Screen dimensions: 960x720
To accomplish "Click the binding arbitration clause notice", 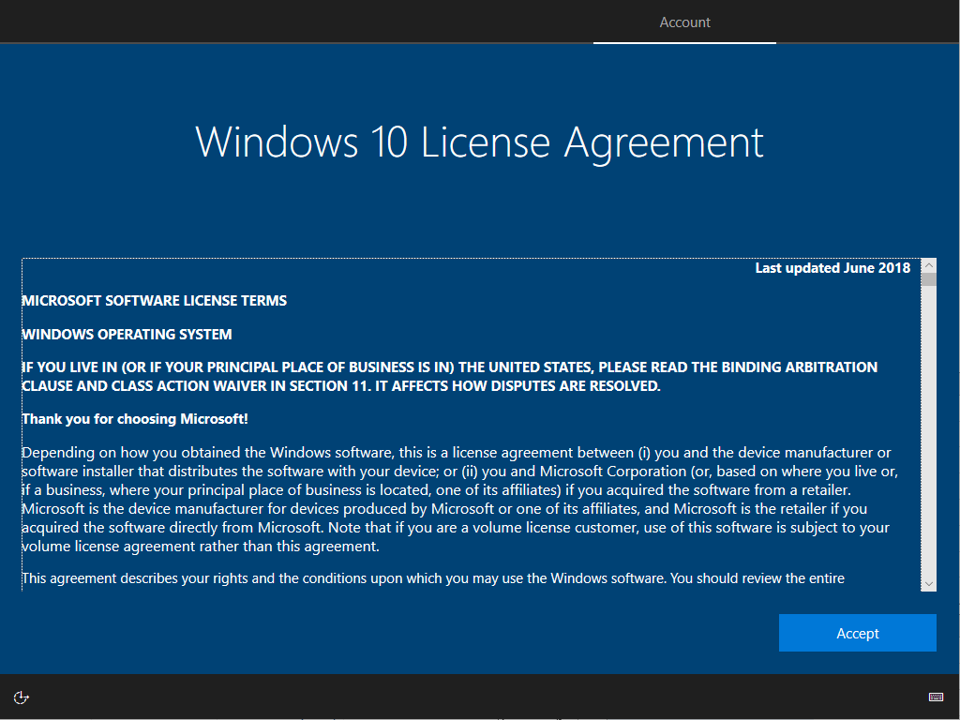I will point(449,367).
